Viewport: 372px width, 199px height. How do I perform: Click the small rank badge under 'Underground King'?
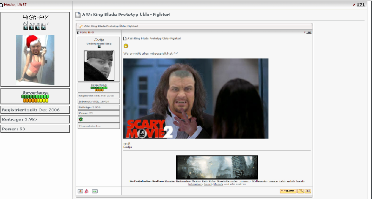[x=99, y=46]
